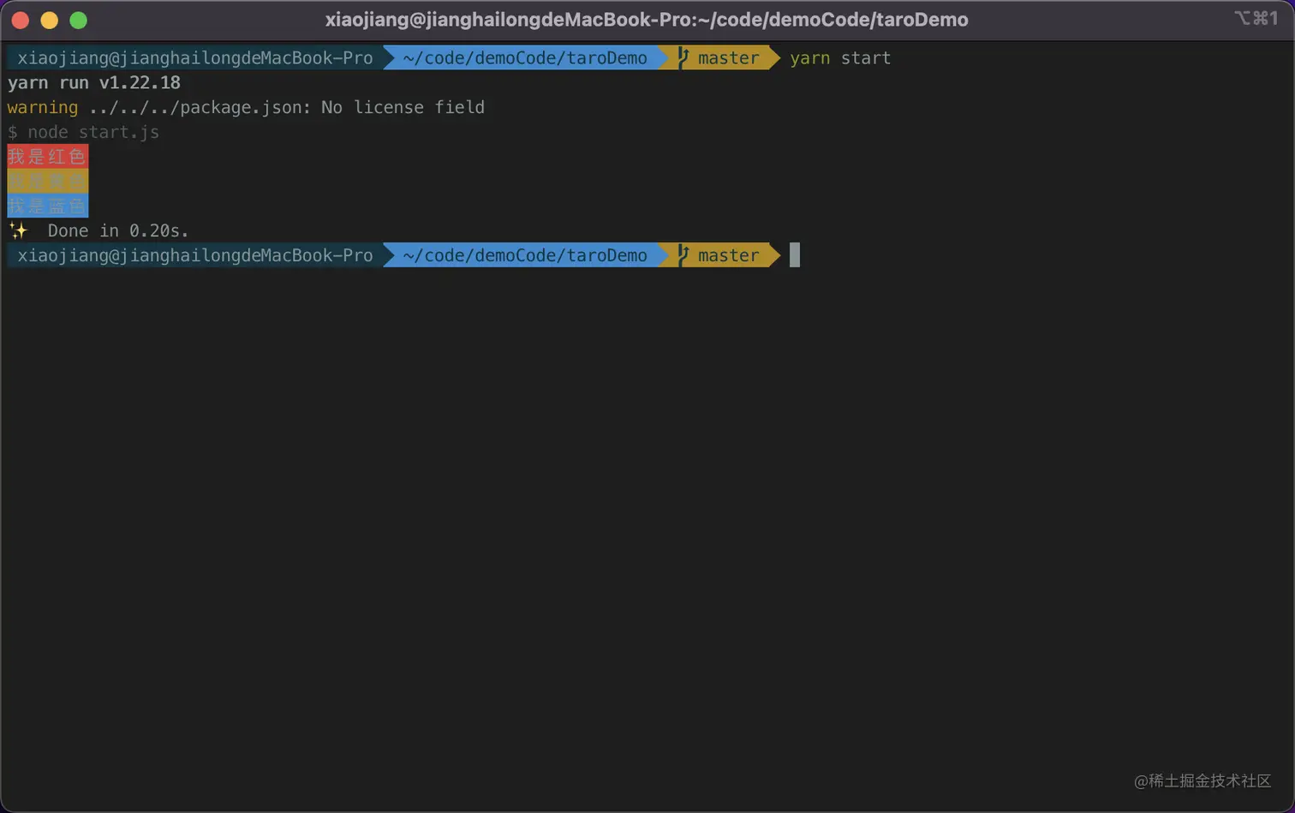Click the typed command "yarn start"
Screen dimensions: 1295x813
pos(840,58)
